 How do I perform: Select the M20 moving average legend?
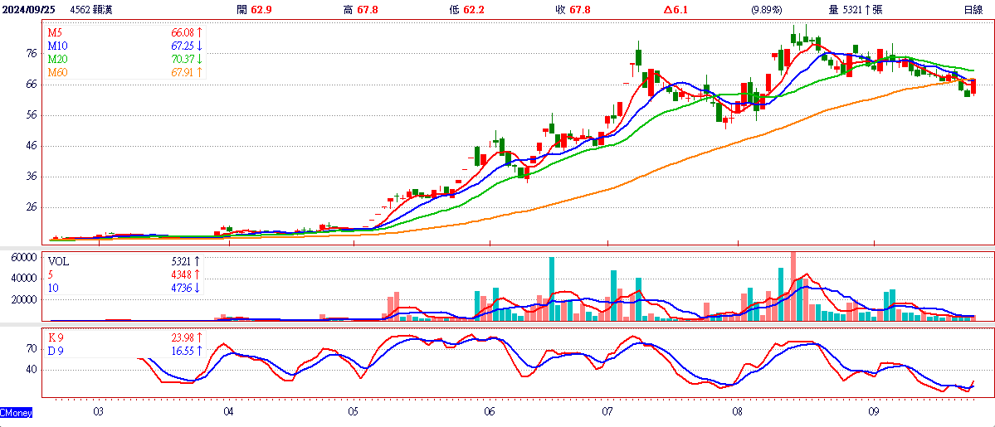(x=56, y=58)
